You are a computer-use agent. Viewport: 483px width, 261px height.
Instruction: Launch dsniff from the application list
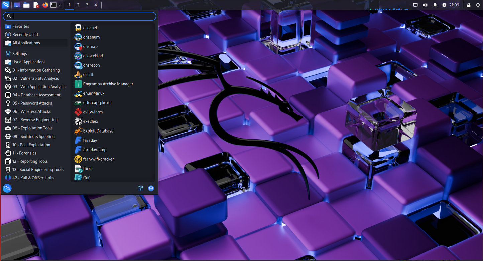[x=113, y=74]
